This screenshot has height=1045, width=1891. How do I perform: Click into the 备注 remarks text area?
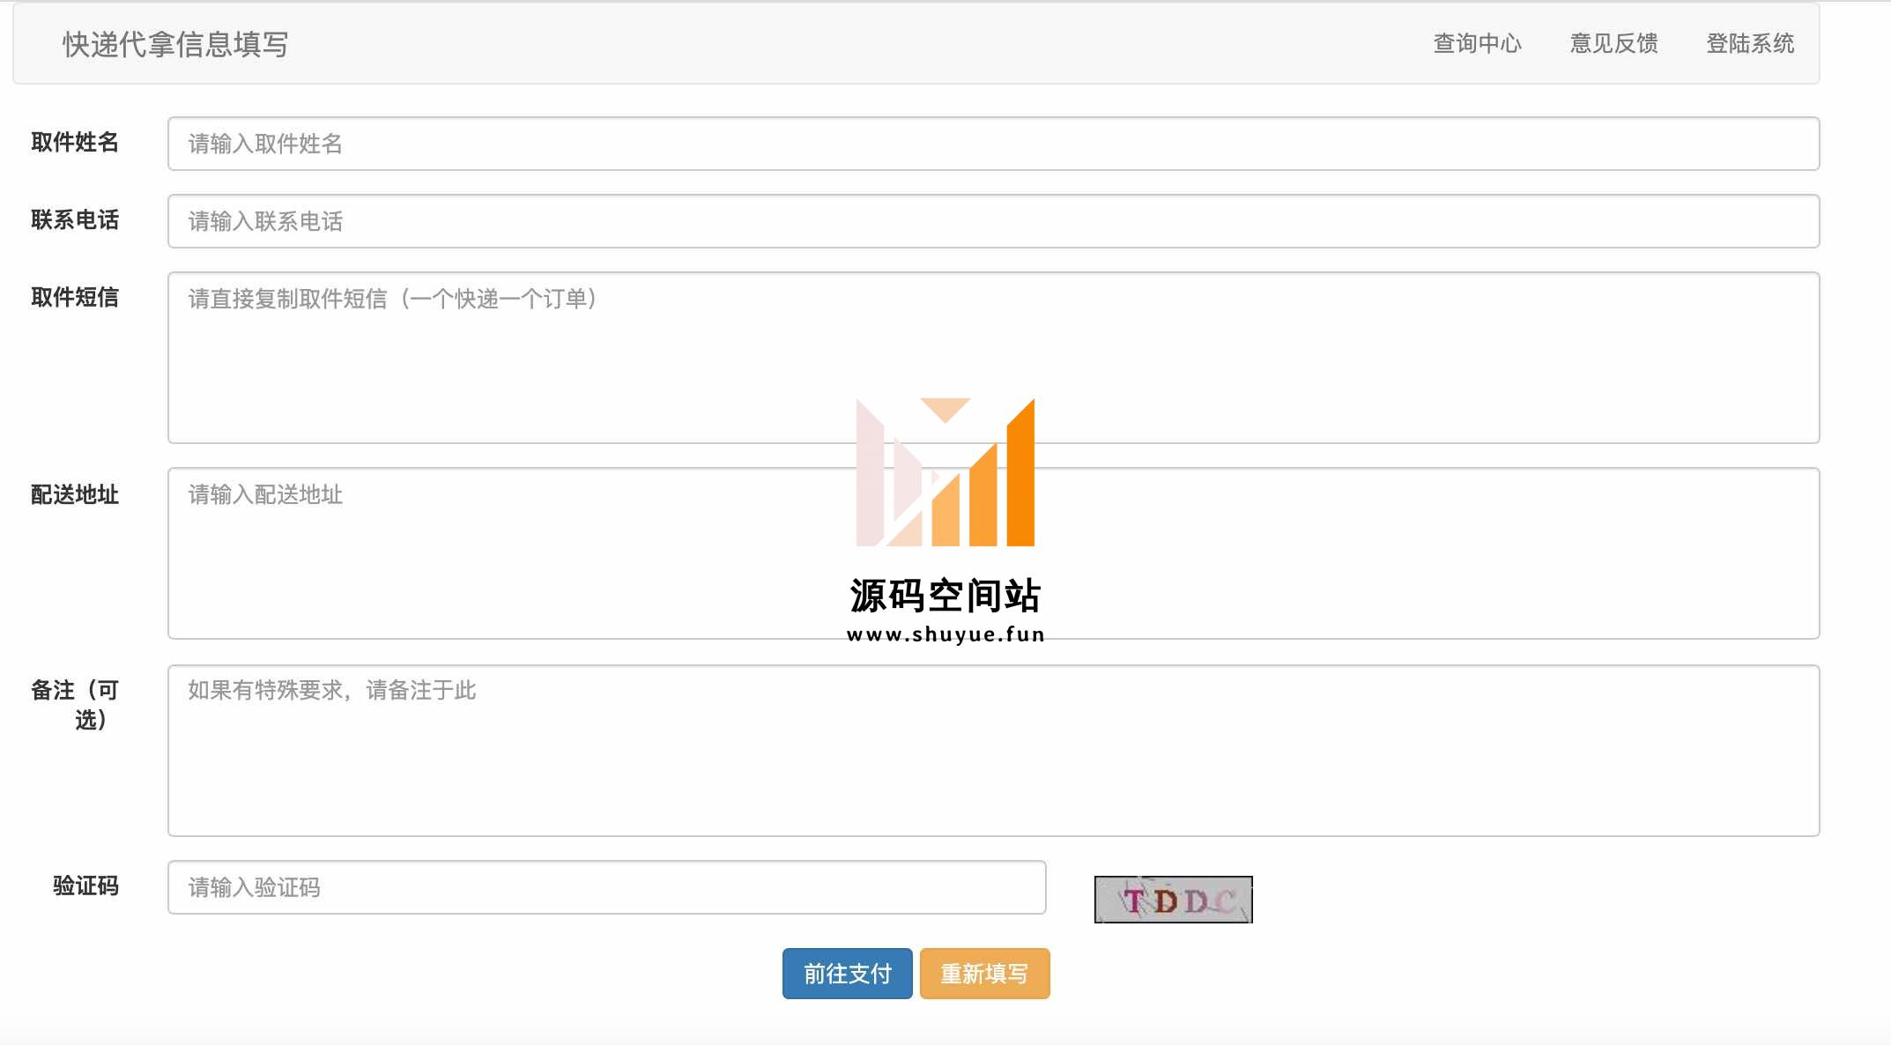pos(993,751)
